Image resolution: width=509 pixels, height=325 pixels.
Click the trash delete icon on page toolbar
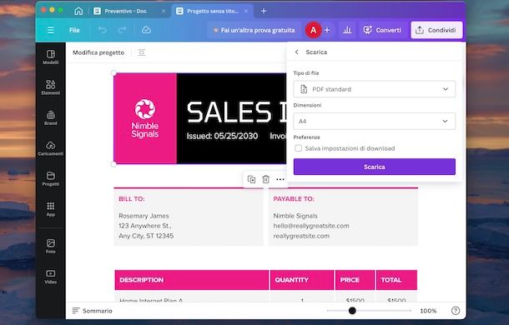(x=266, y=179)
